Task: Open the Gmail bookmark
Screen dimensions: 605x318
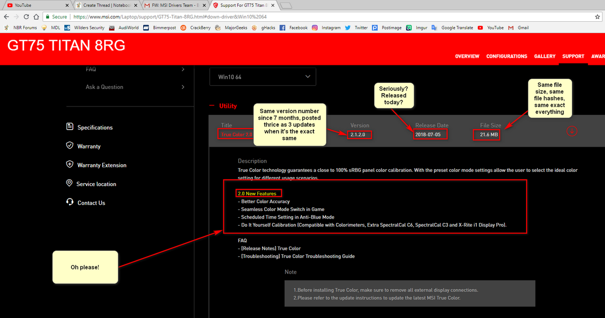Action: point(519,28)
